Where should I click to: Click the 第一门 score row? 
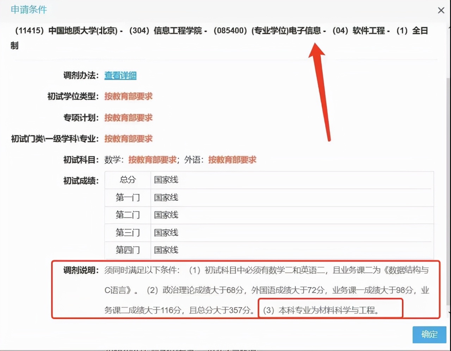[x=166, y=197]
